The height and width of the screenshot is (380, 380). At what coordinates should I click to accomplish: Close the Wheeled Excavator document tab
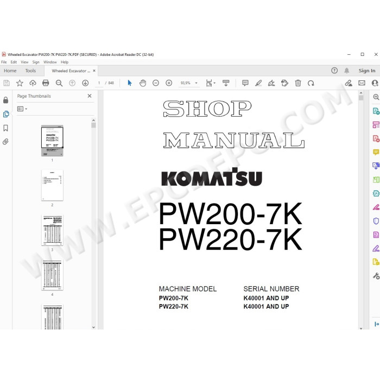click(x=94, y=71)
